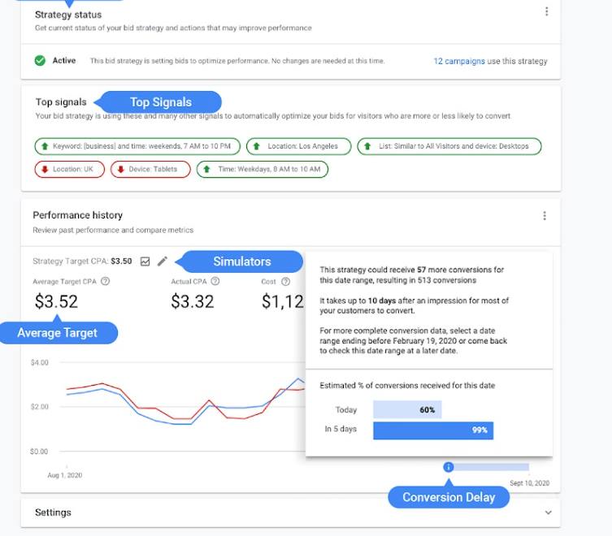The image size is (612, 536).
Task: Click the Top signals heading text
Action: tap(61, 102)
